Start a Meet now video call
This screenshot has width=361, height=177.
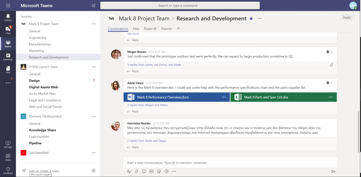[166, 171]
